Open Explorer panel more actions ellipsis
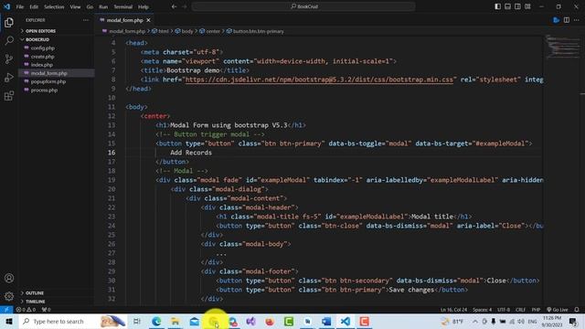Viewport: 585px width, 329px height. tap(86, 20)
